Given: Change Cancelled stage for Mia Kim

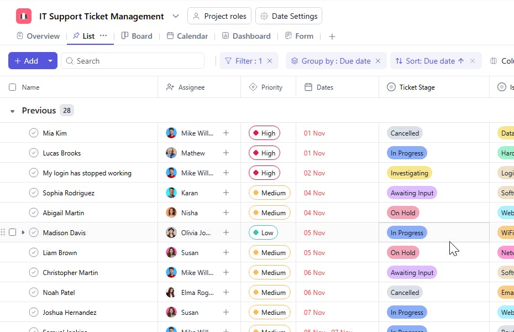Looking at the screenshot, I should pyautogui.click(x=405, y=133).
